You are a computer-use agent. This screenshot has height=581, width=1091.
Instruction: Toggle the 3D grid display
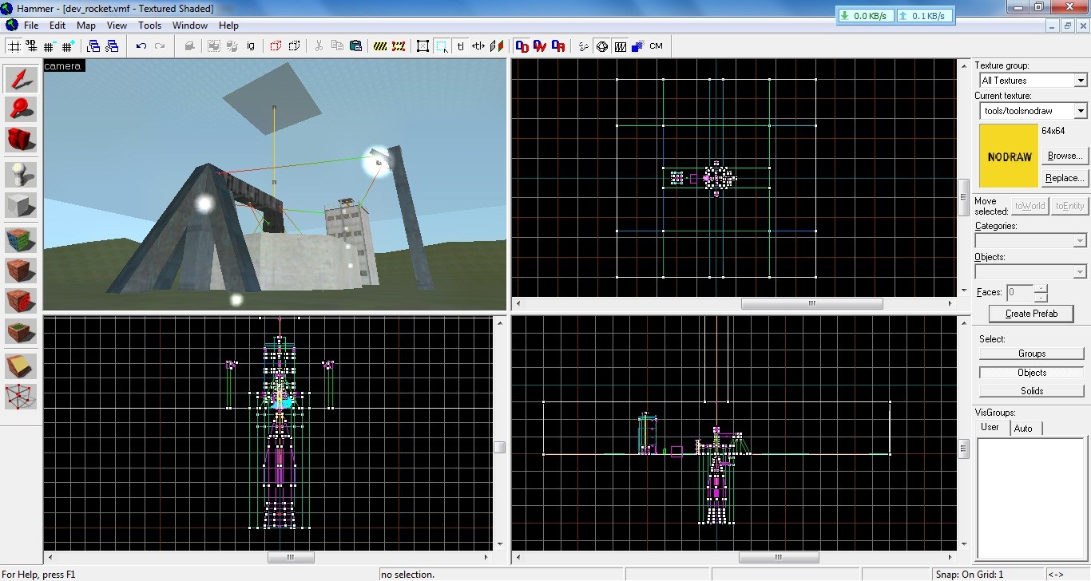[32, 46]
